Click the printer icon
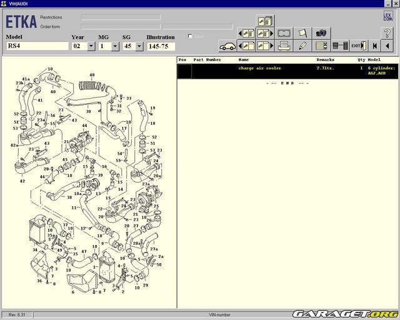The width and height of the screenshot is (400, 320). pos(284,46)
